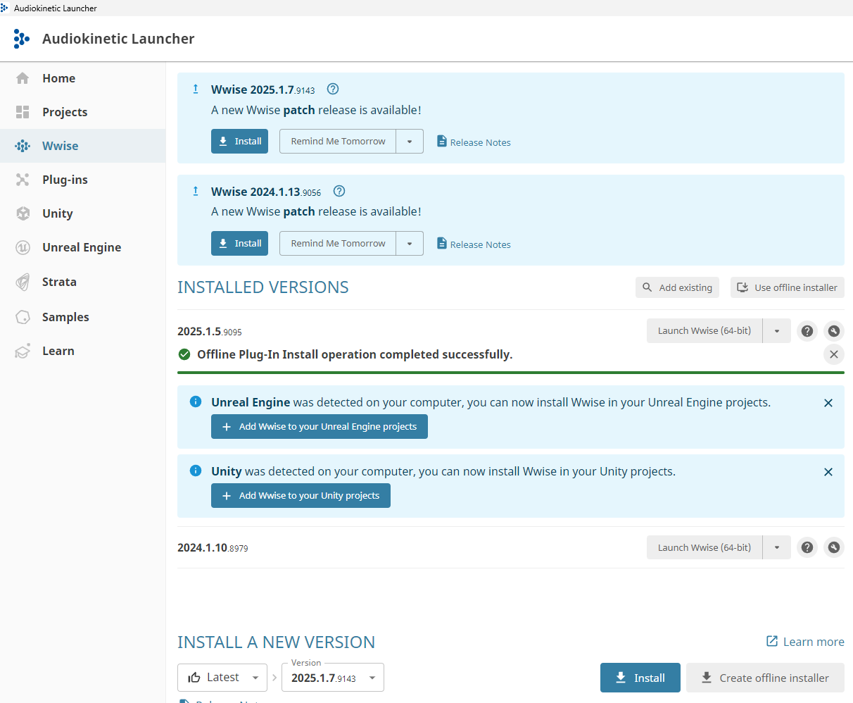Click Use offline installer
The width and height of the screenshot is (853, 703).
[x=788, y=287]
